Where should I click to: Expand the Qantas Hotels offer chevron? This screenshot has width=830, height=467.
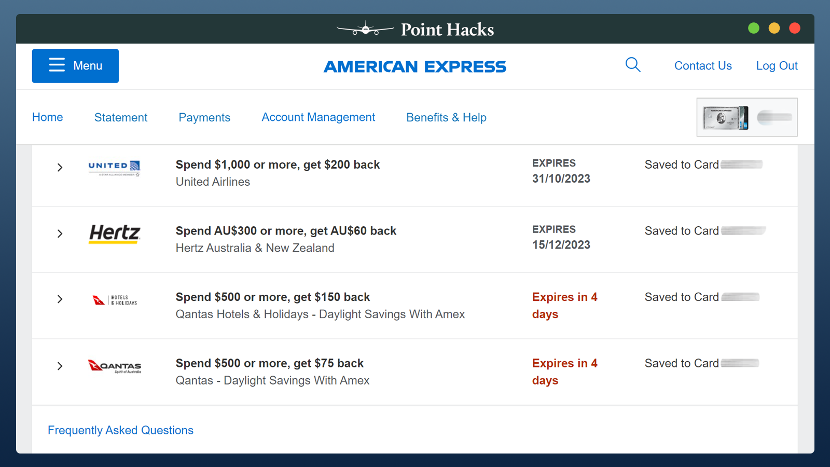point(60,299)
